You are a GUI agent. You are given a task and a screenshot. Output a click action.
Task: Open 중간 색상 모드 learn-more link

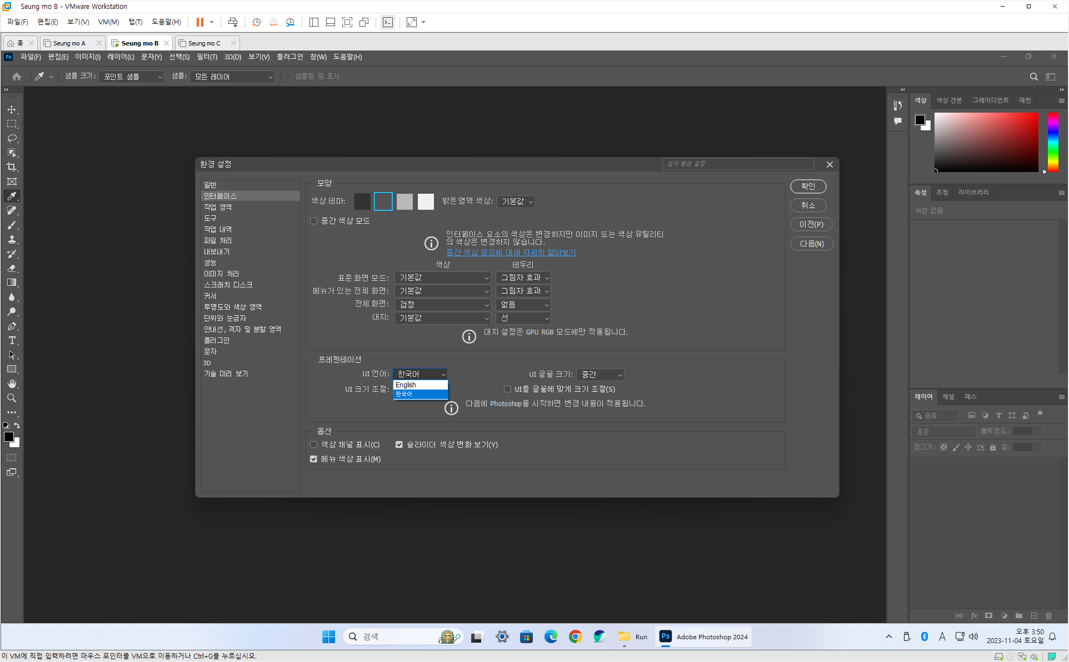(511, 252)
